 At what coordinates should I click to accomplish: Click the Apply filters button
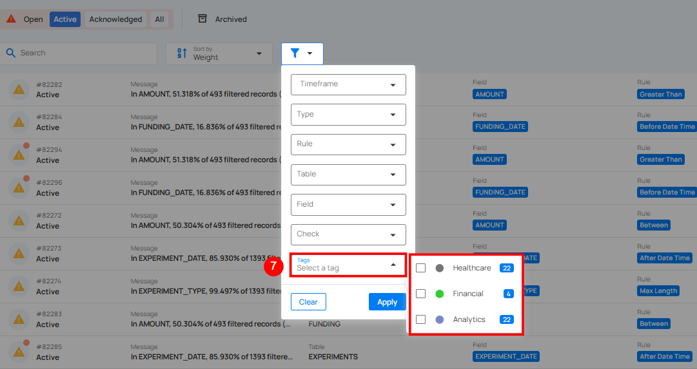point(387,302)
